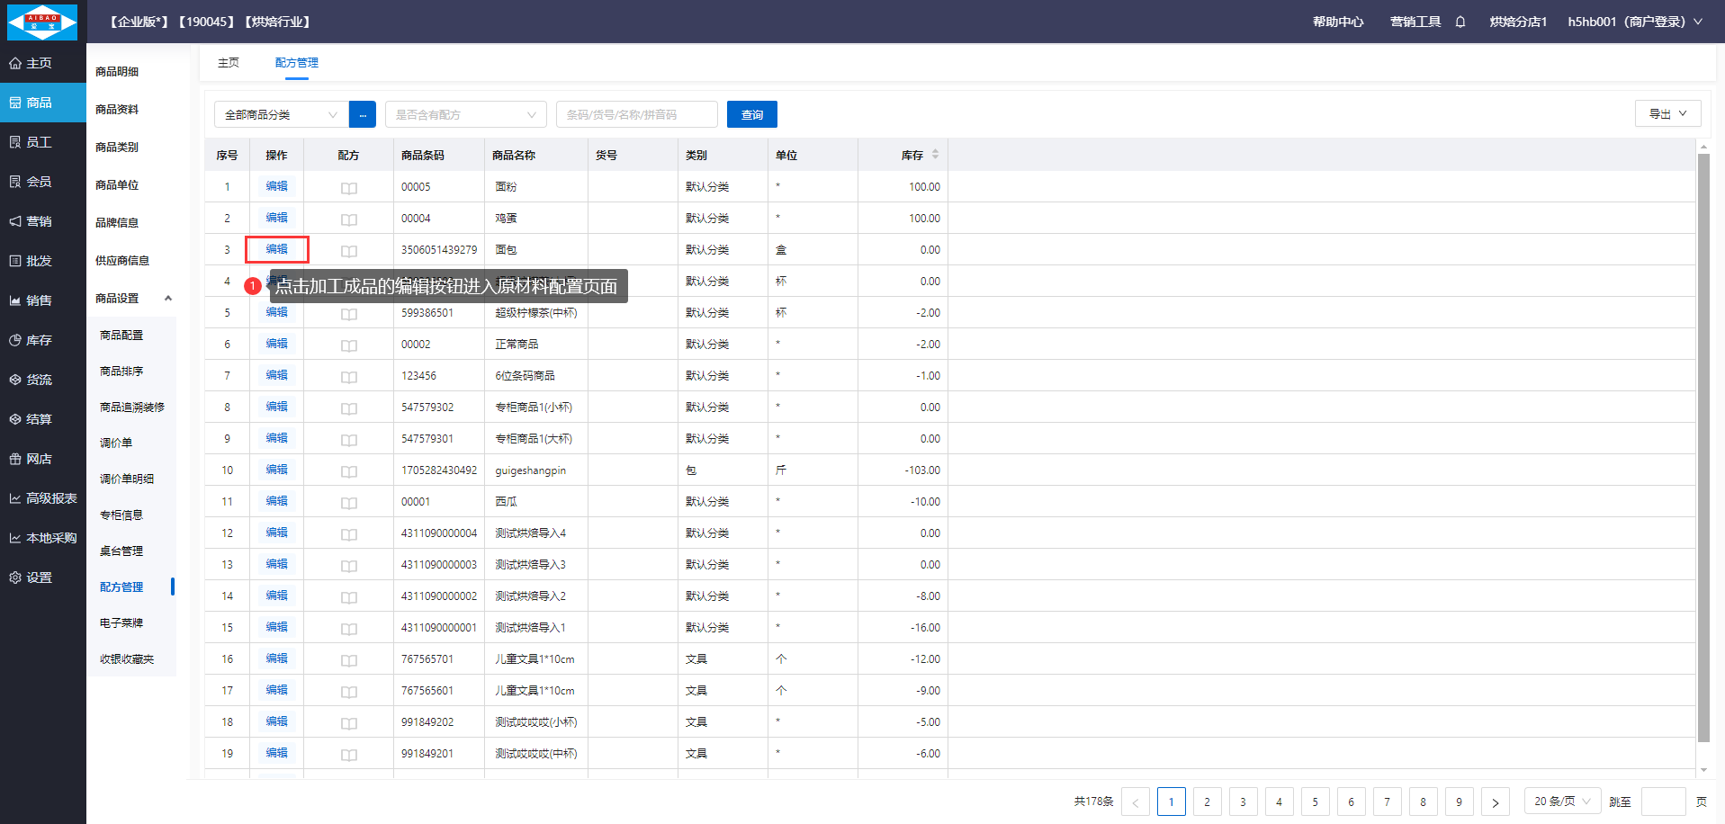The width and height of the screenshot is (1725, 824).
Task: Open the h5hb001 account menu
Action: tap(1634, 22)
